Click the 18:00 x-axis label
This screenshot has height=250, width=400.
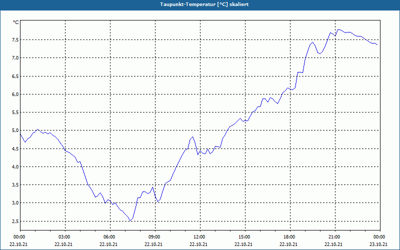pos(289,237)
